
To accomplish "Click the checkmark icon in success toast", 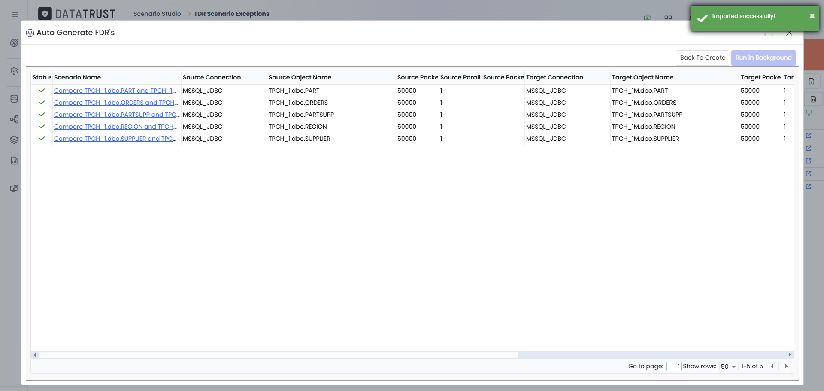I will (703, 18).
